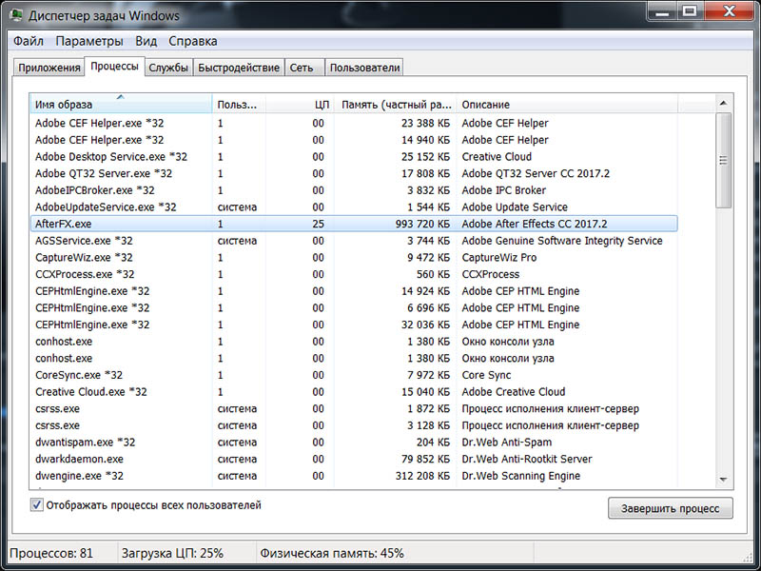Sort by the Имя образа column header

point(121,104)
